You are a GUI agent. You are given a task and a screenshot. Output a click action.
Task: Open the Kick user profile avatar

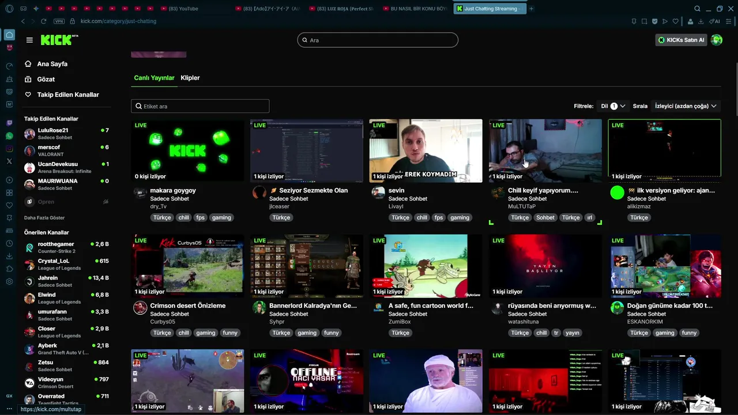click(x=717, y=40)
